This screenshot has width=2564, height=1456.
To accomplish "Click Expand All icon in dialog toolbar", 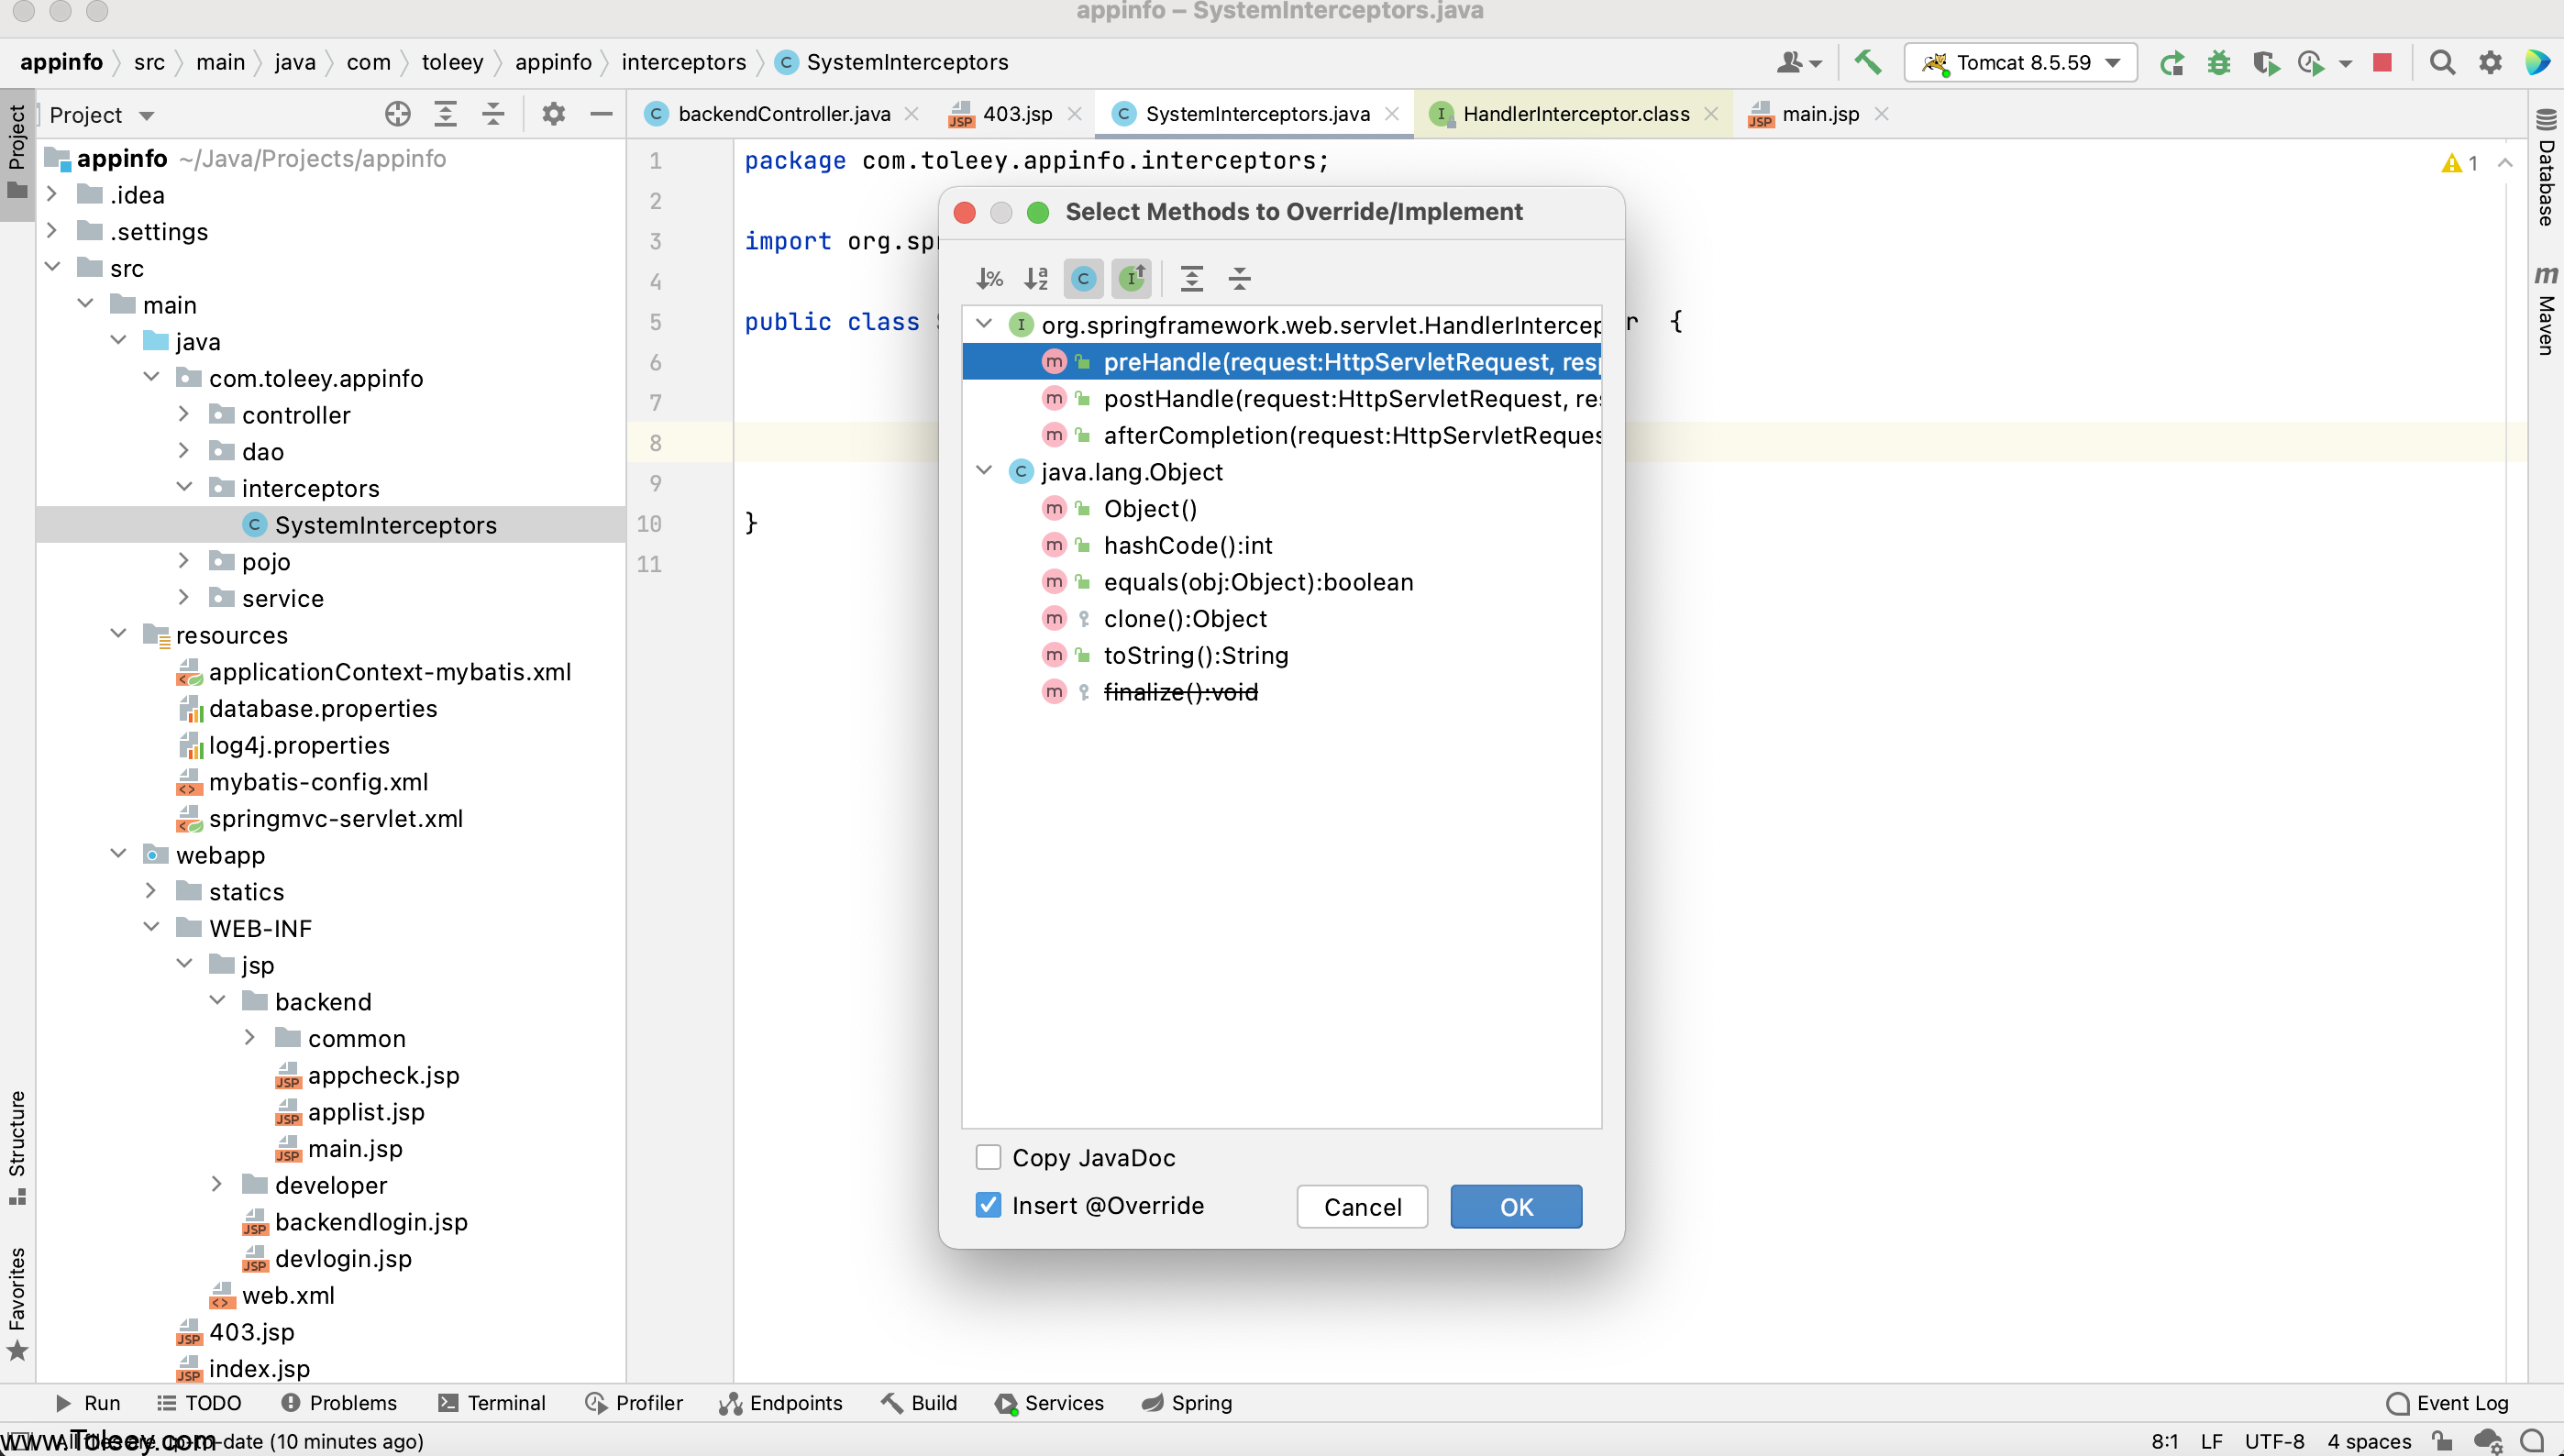I will [1191, 278].
